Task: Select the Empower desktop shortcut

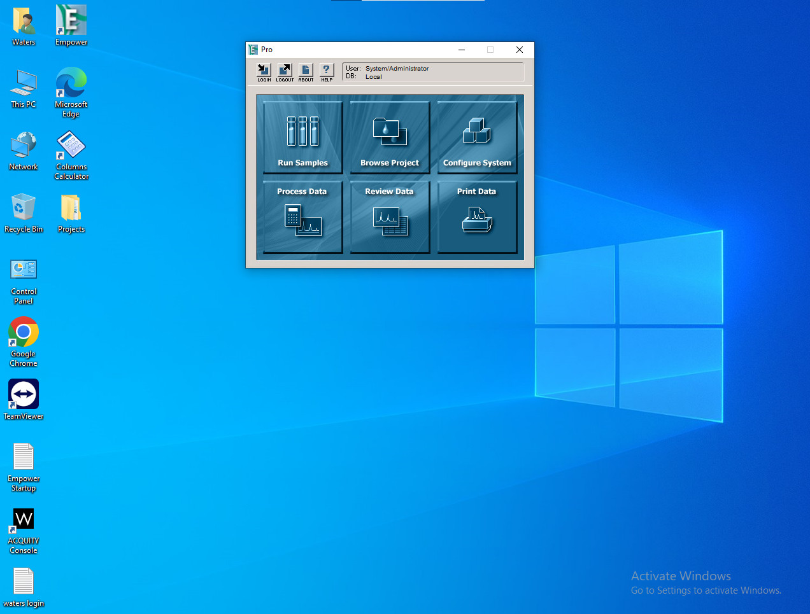Action: (71, 26)
